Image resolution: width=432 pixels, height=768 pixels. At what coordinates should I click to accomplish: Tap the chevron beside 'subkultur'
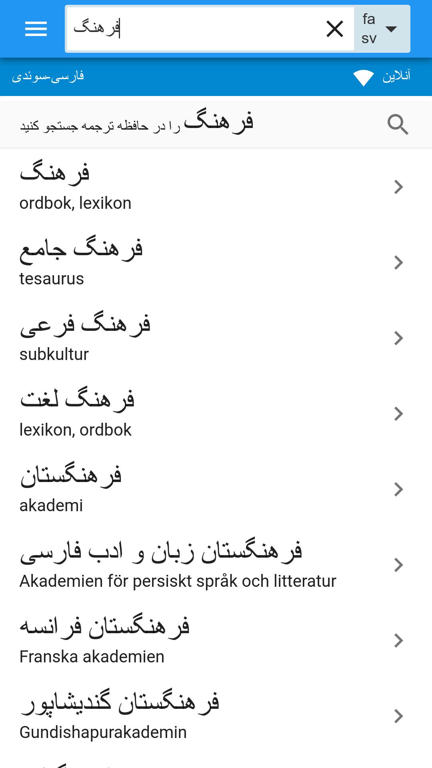(398, 338)
